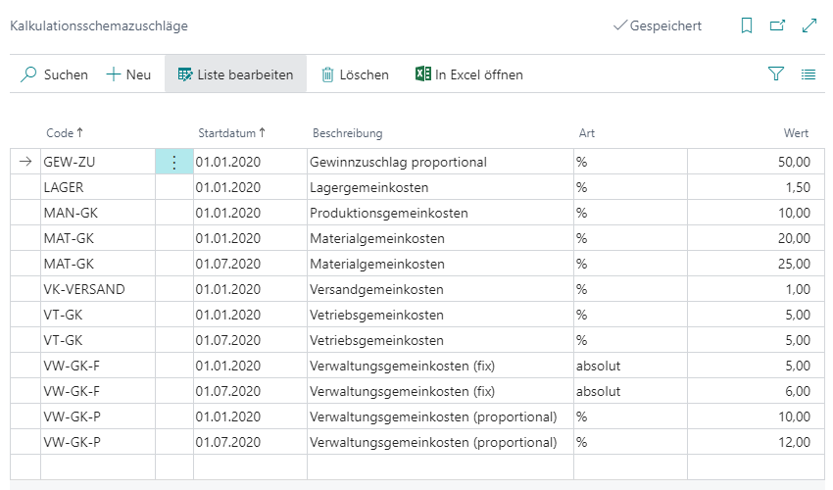Click Produktionsgemeinkosten description cell
The width and height of the screenshot is (833, 490).
pyautogui.click(x=440, y=213)
